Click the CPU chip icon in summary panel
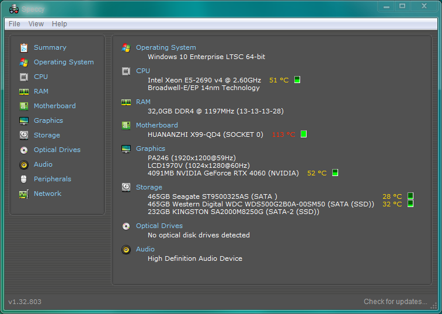The width and height of the screenshot is (442, 314). click(x=126, y=71)
